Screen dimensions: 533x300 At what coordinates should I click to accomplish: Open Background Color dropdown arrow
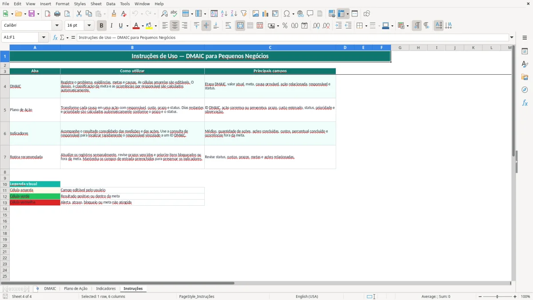(x=155, y=26)
